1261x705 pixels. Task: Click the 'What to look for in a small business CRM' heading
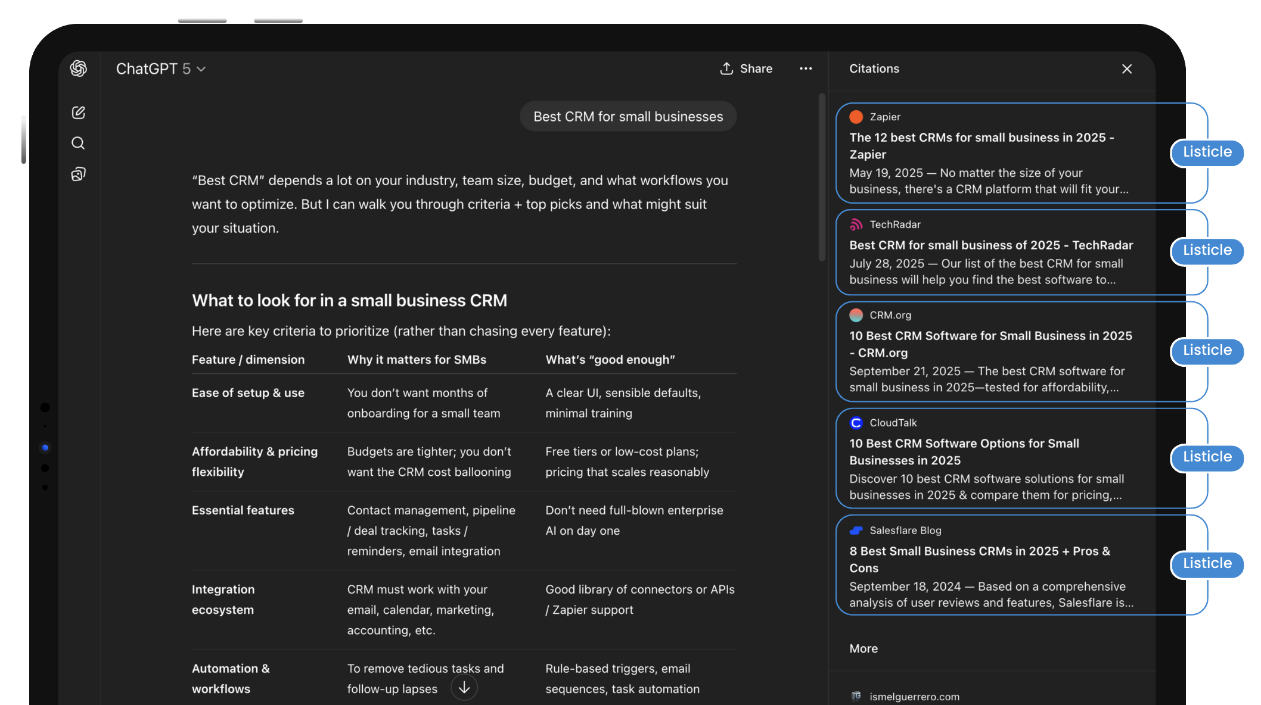(x=349, y=301)
